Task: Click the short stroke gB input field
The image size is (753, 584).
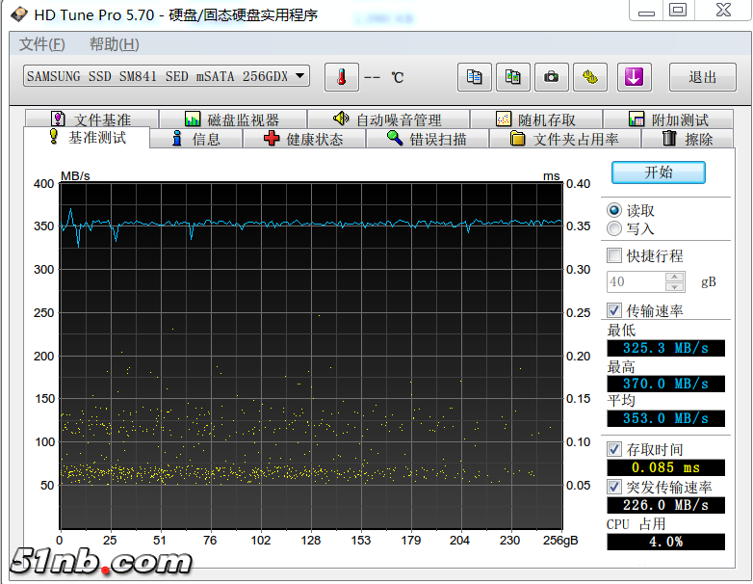Action: pos(636,281)
